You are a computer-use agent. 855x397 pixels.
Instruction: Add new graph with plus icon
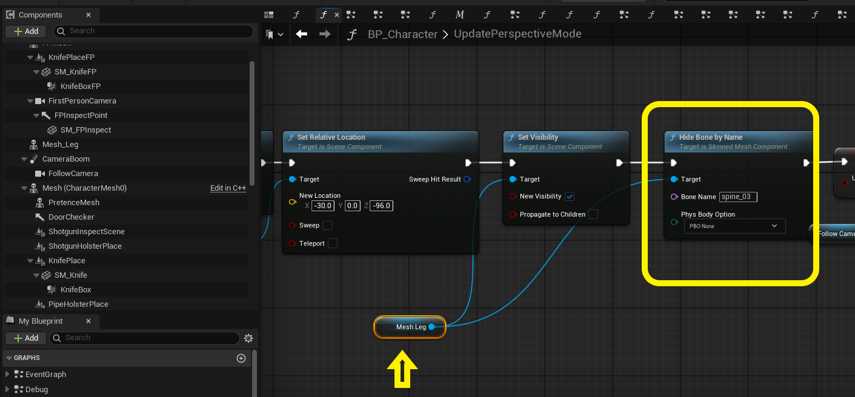241,358
